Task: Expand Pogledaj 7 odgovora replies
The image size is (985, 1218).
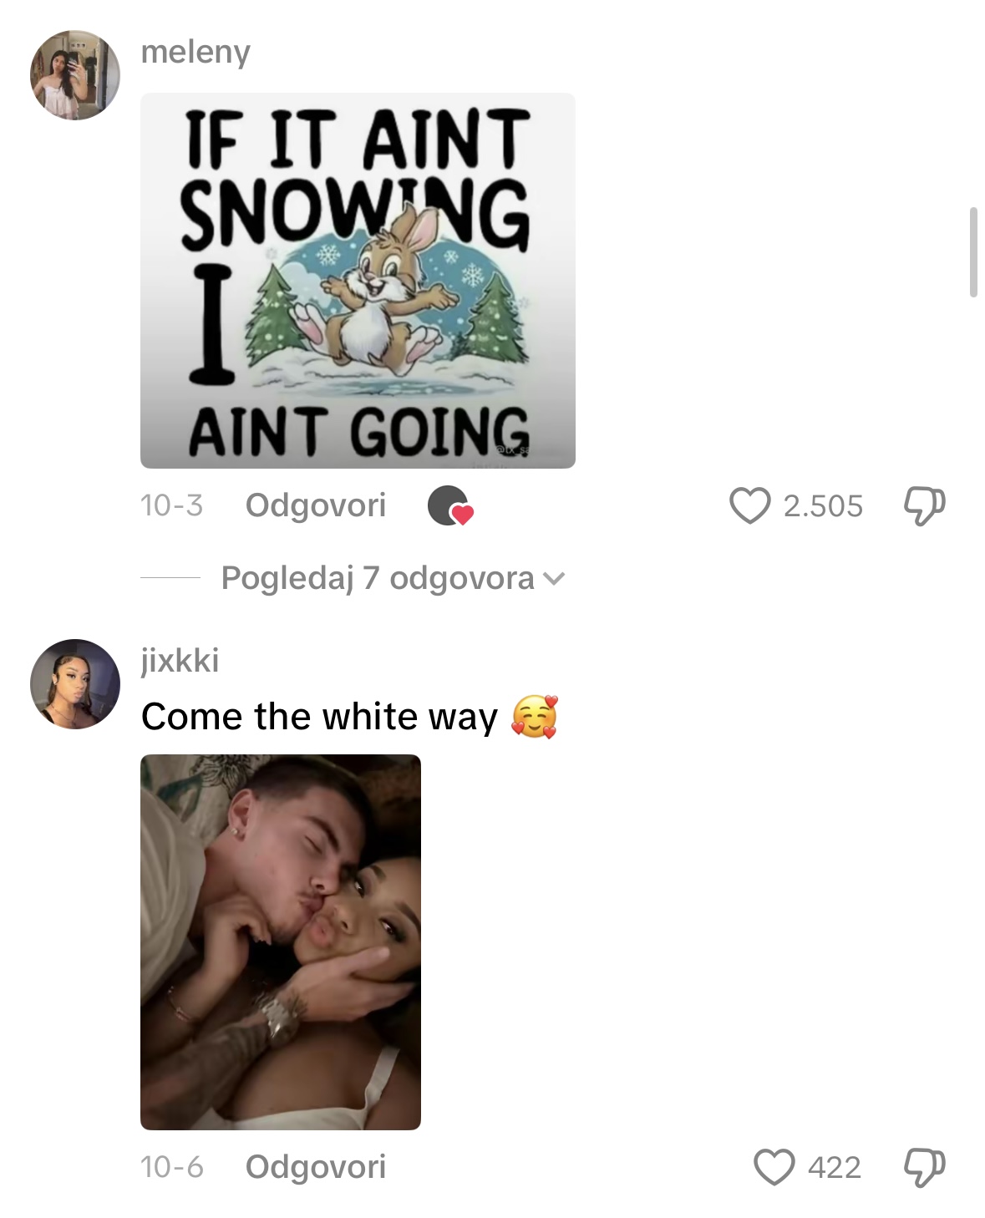Action: tap(393, 578)
